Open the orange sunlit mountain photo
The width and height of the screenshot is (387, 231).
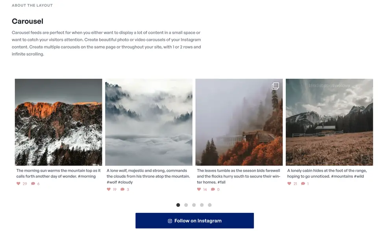[59, 122]
